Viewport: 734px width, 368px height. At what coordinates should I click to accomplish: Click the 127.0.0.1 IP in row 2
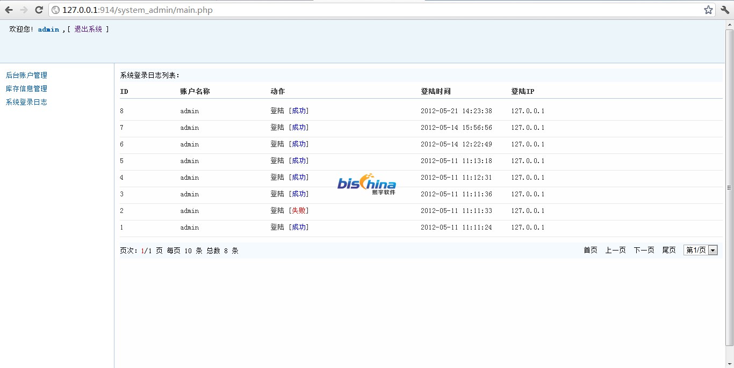coord(528,211)
